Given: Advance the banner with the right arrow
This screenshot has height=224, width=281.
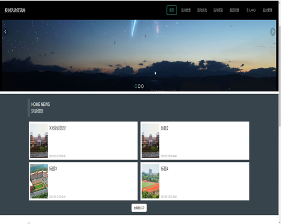Looking at the screenshot, I should pos(273,32).
